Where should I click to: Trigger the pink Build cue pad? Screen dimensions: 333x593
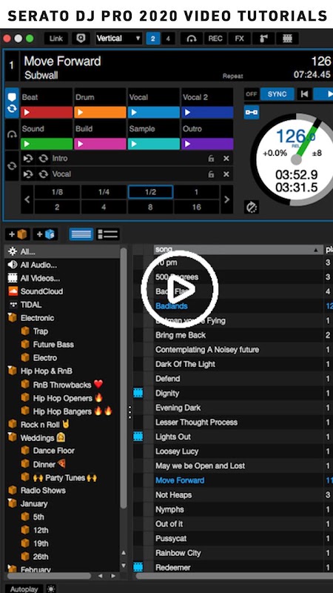click(101, 144)
